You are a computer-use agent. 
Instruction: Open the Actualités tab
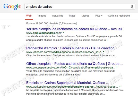pos(58,16)
